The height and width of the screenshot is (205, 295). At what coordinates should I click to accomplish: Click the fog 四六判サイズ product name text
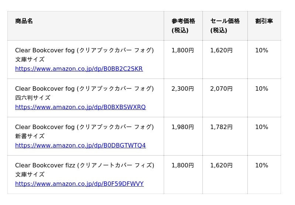pyautogui.click(x=84, y=89)
